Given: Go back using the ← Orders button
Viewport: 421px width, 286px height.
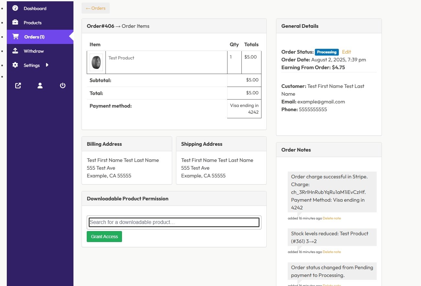Looking at the screenshot, I should pyautogui.click(x=95, y=8).
